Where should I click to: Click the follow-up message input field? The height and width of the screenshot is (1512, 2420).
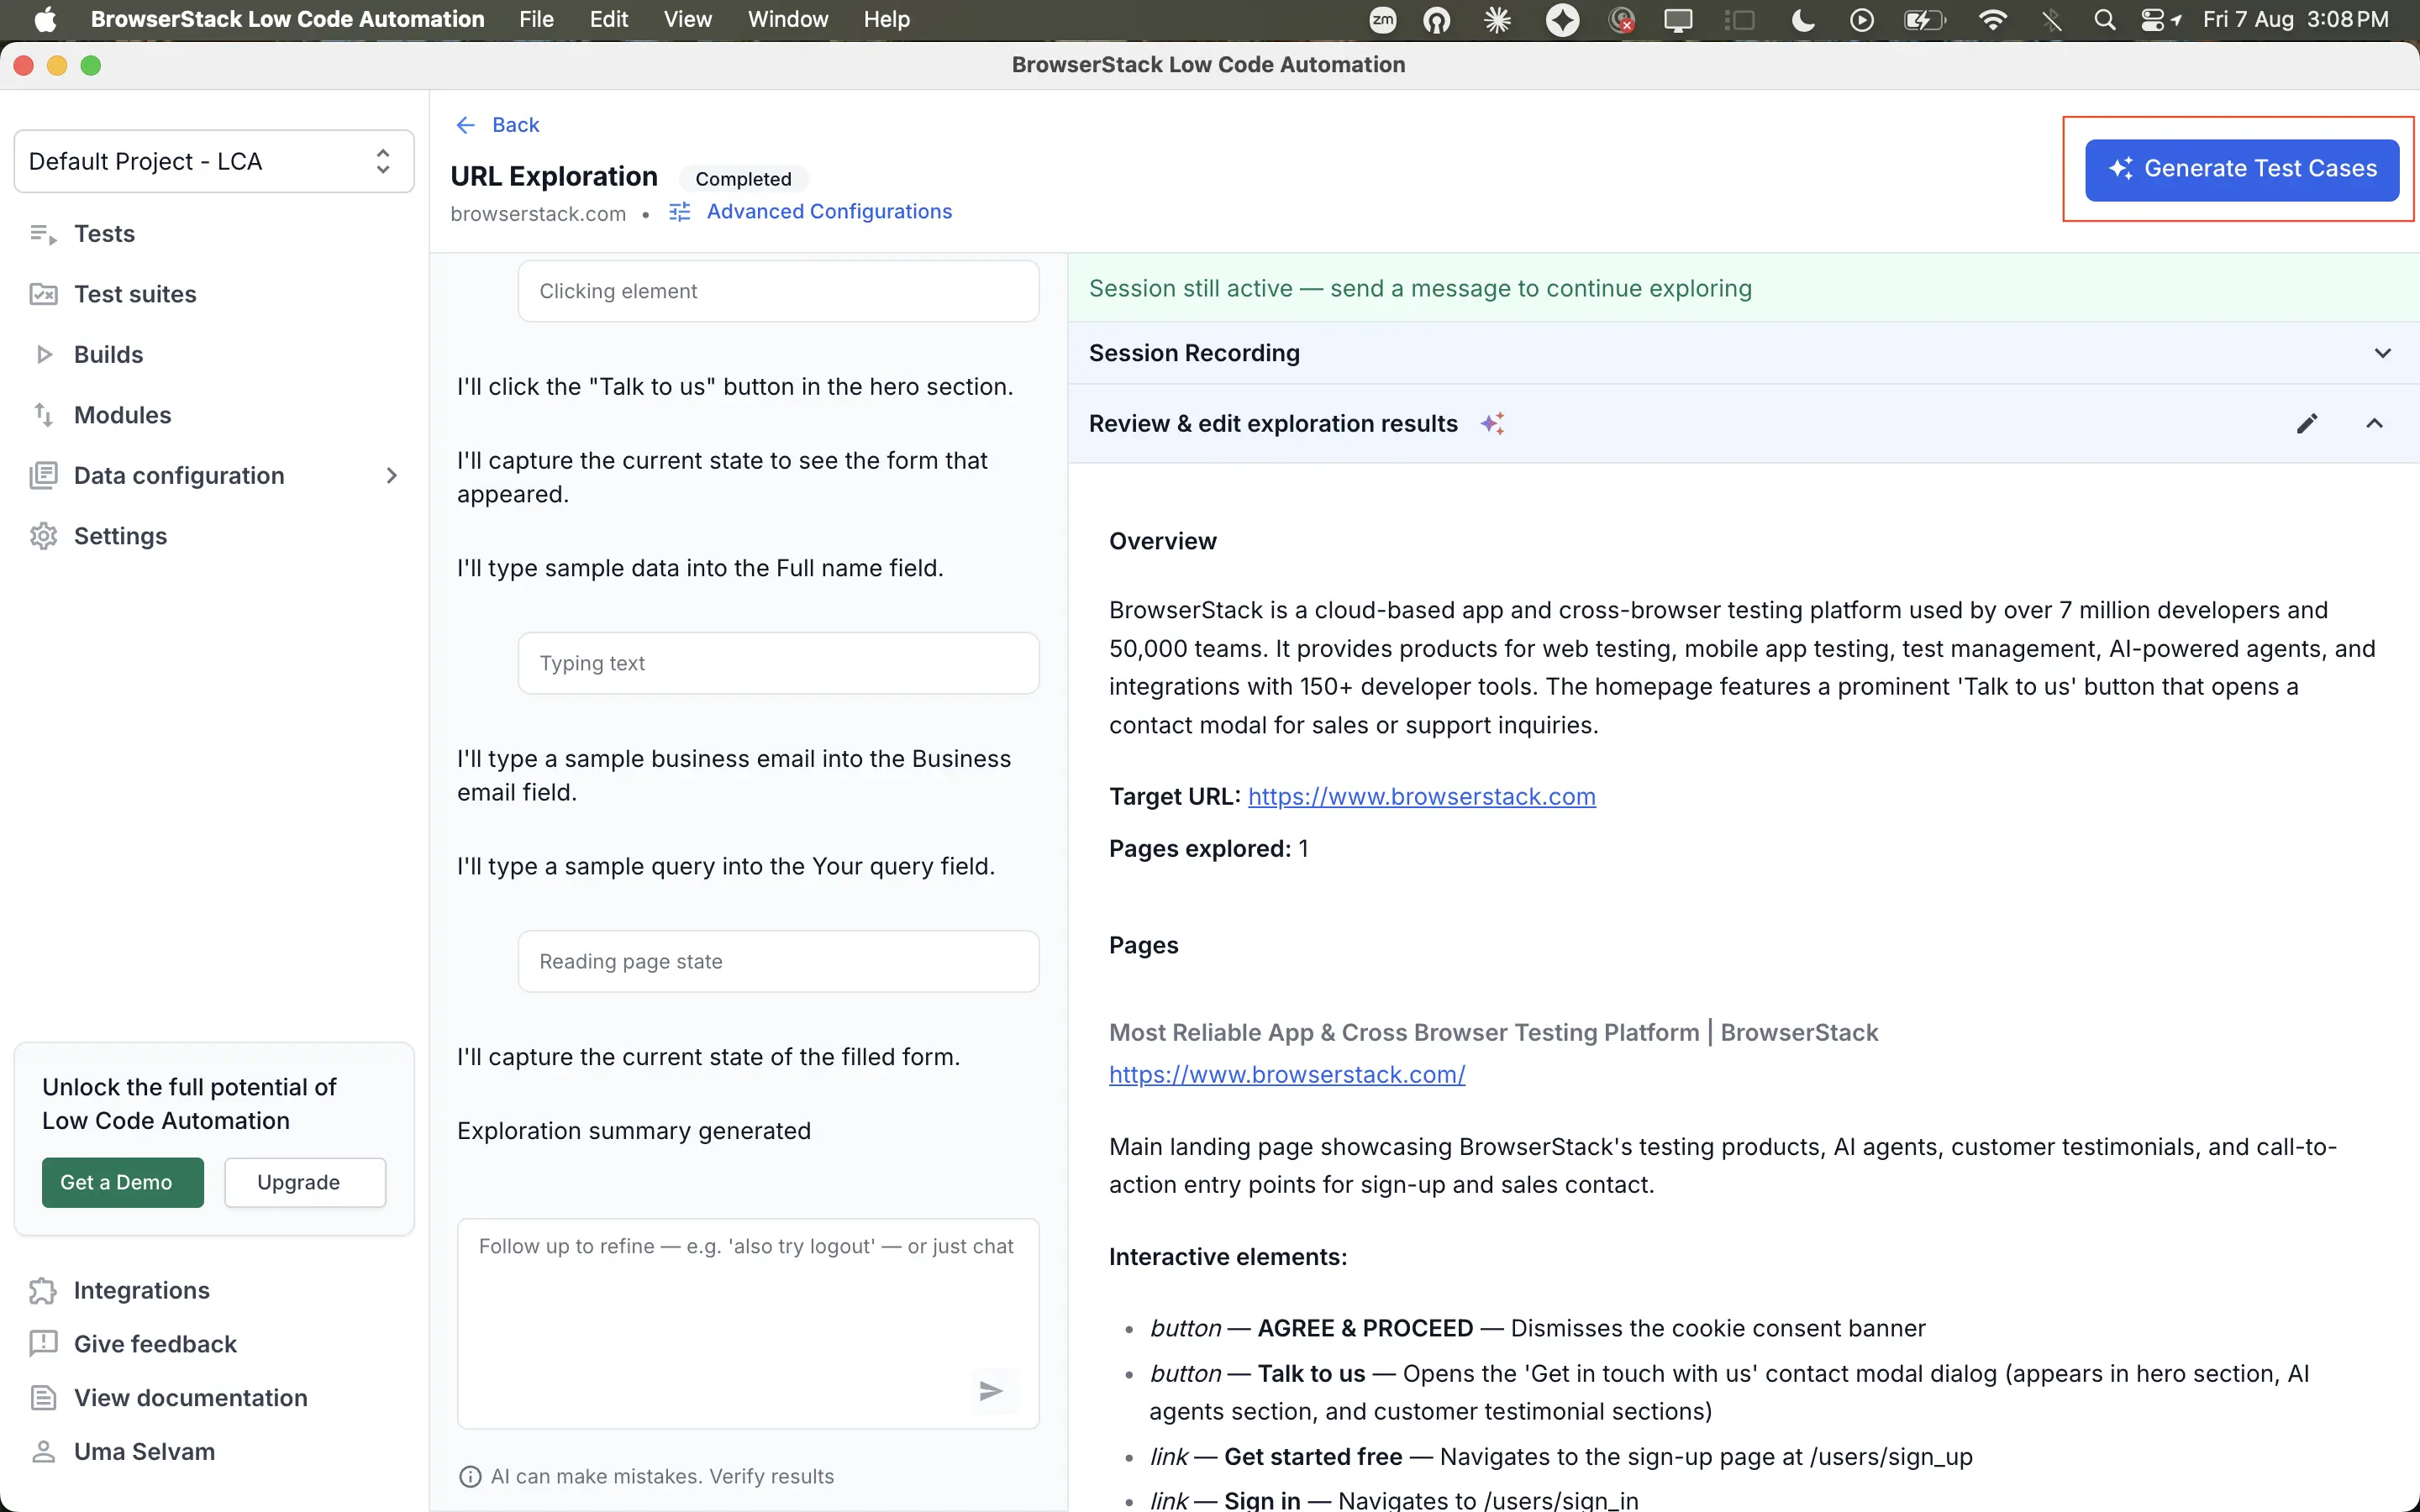(748, 1323)
